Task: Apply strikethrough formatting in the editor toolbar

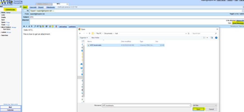Action: [32, 27]
